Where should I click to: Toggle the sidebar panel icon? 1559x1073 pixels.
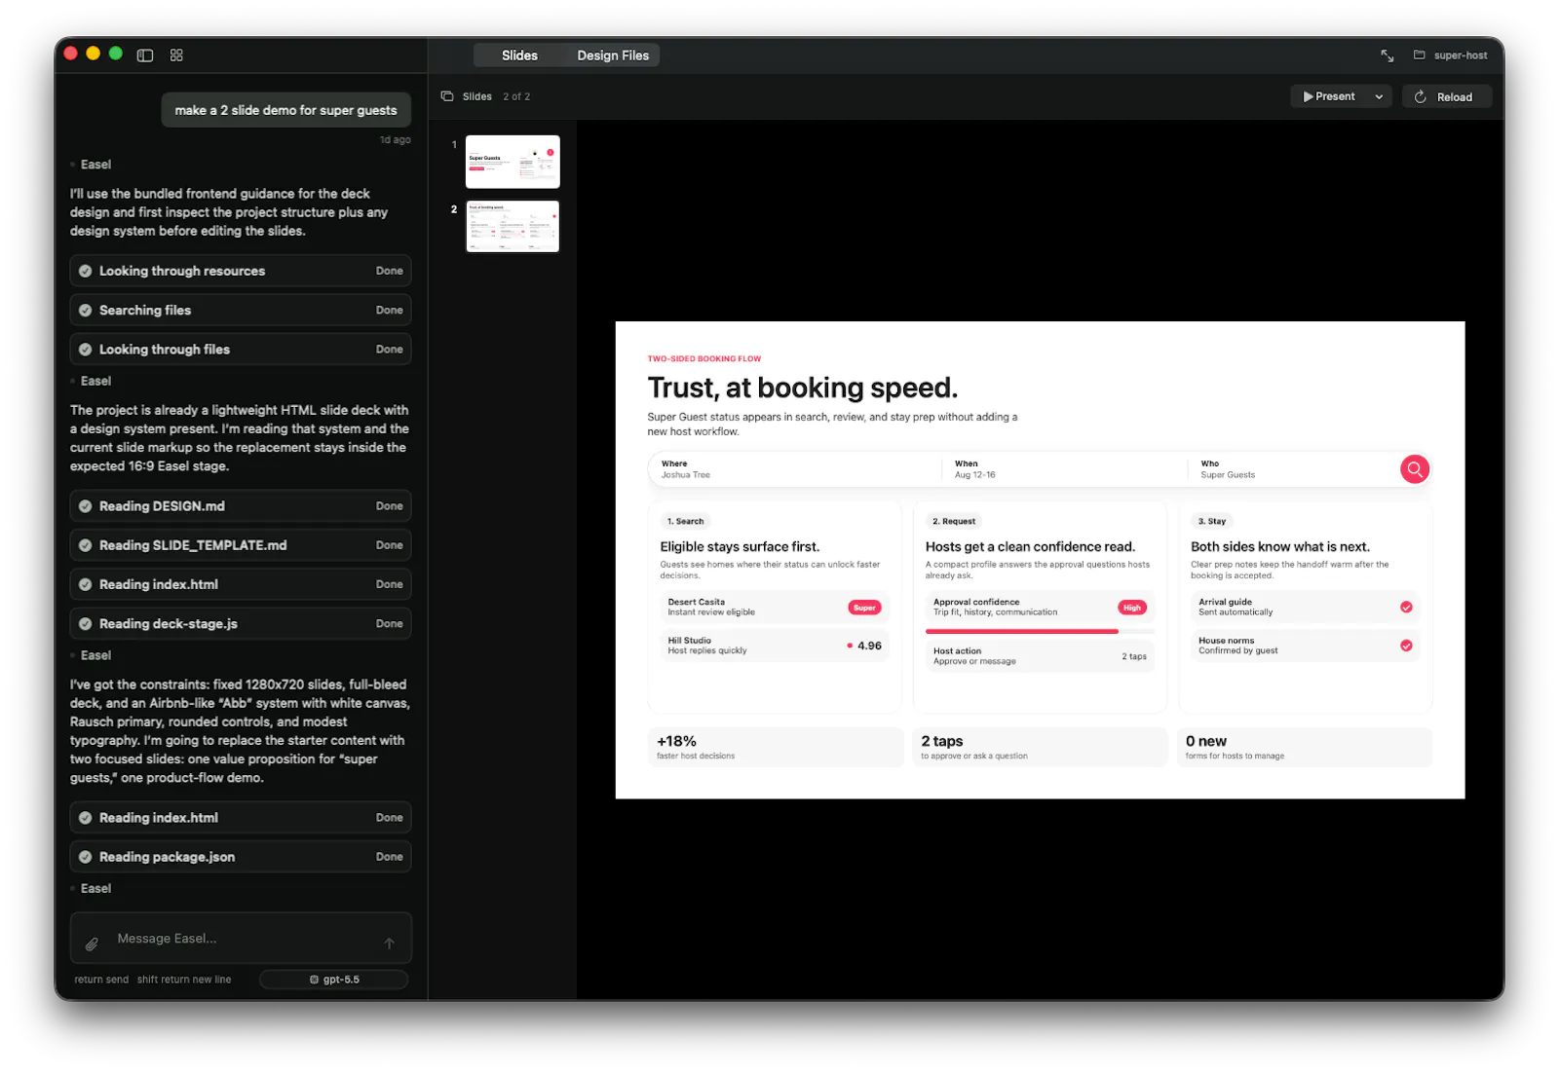[145, 55]
